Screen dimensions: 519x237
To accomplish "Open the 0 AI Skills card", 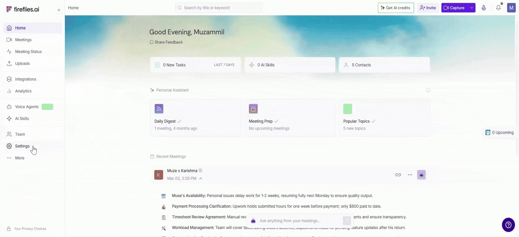I will click(x=290, y=65).
